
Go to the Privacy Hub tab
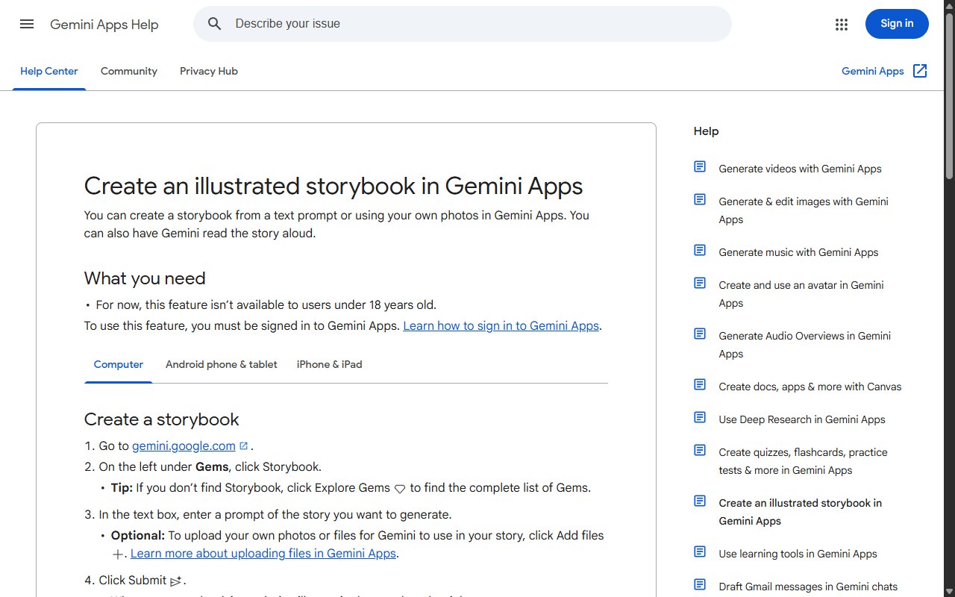pyautogui.click(x=209, y=72)
